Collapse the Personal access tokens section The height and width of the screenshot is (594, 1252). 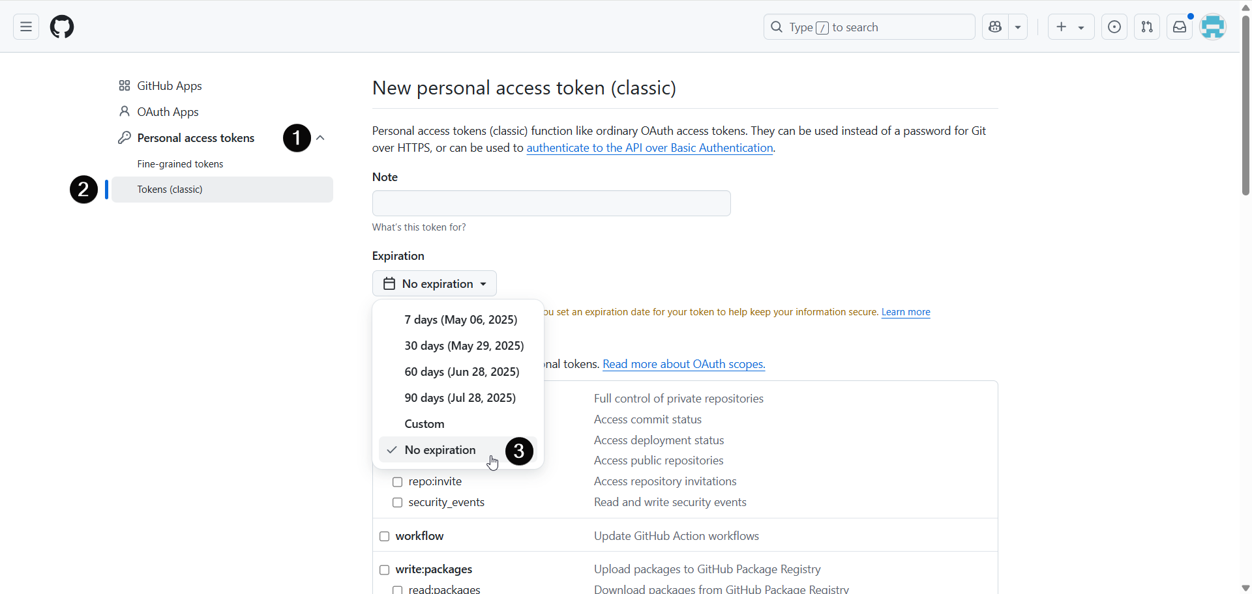(320, 137)
